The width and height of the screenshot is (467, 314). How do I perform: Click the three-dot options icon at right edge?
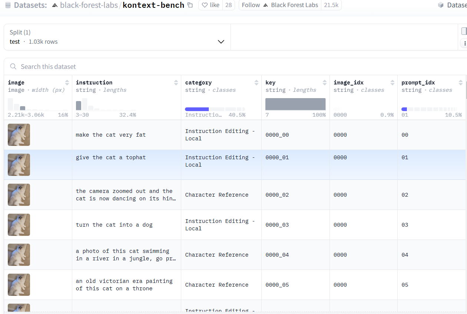pos(464,43)
